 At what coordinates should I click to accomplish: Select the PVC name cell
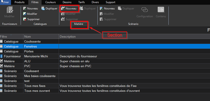pyautogui.click(x=41, y=66)
